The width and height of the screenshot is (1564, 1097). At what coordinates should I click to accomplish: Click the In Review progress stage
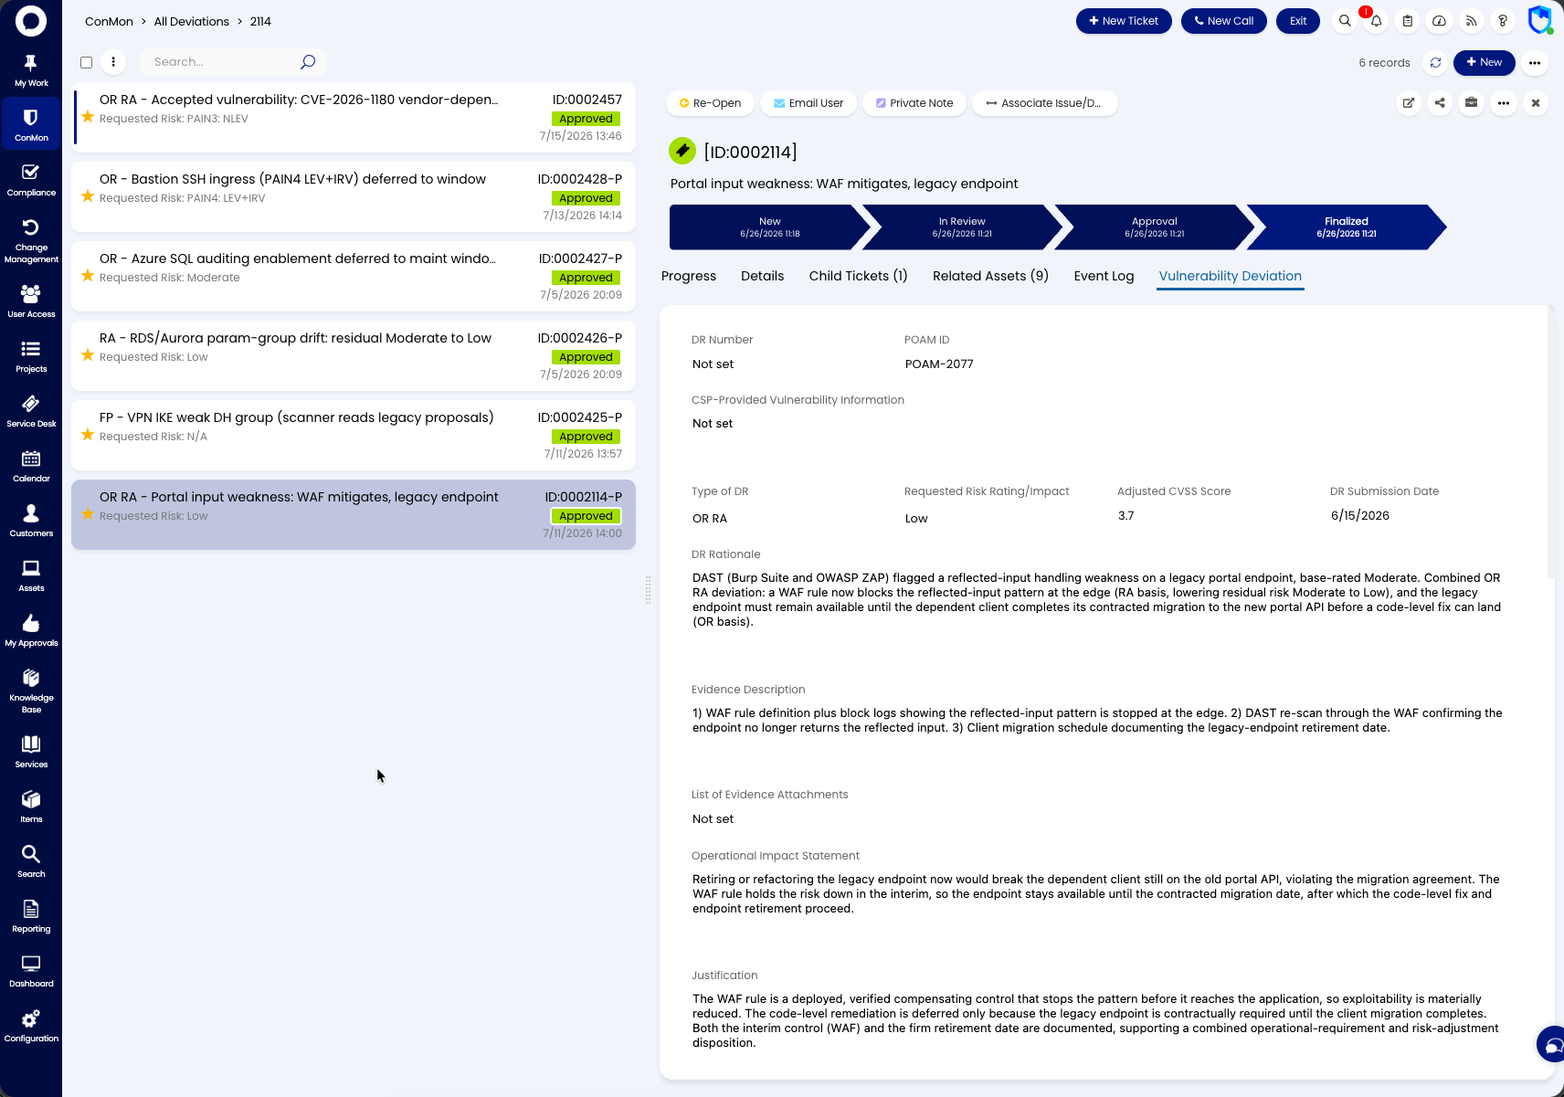click(962, 227)
